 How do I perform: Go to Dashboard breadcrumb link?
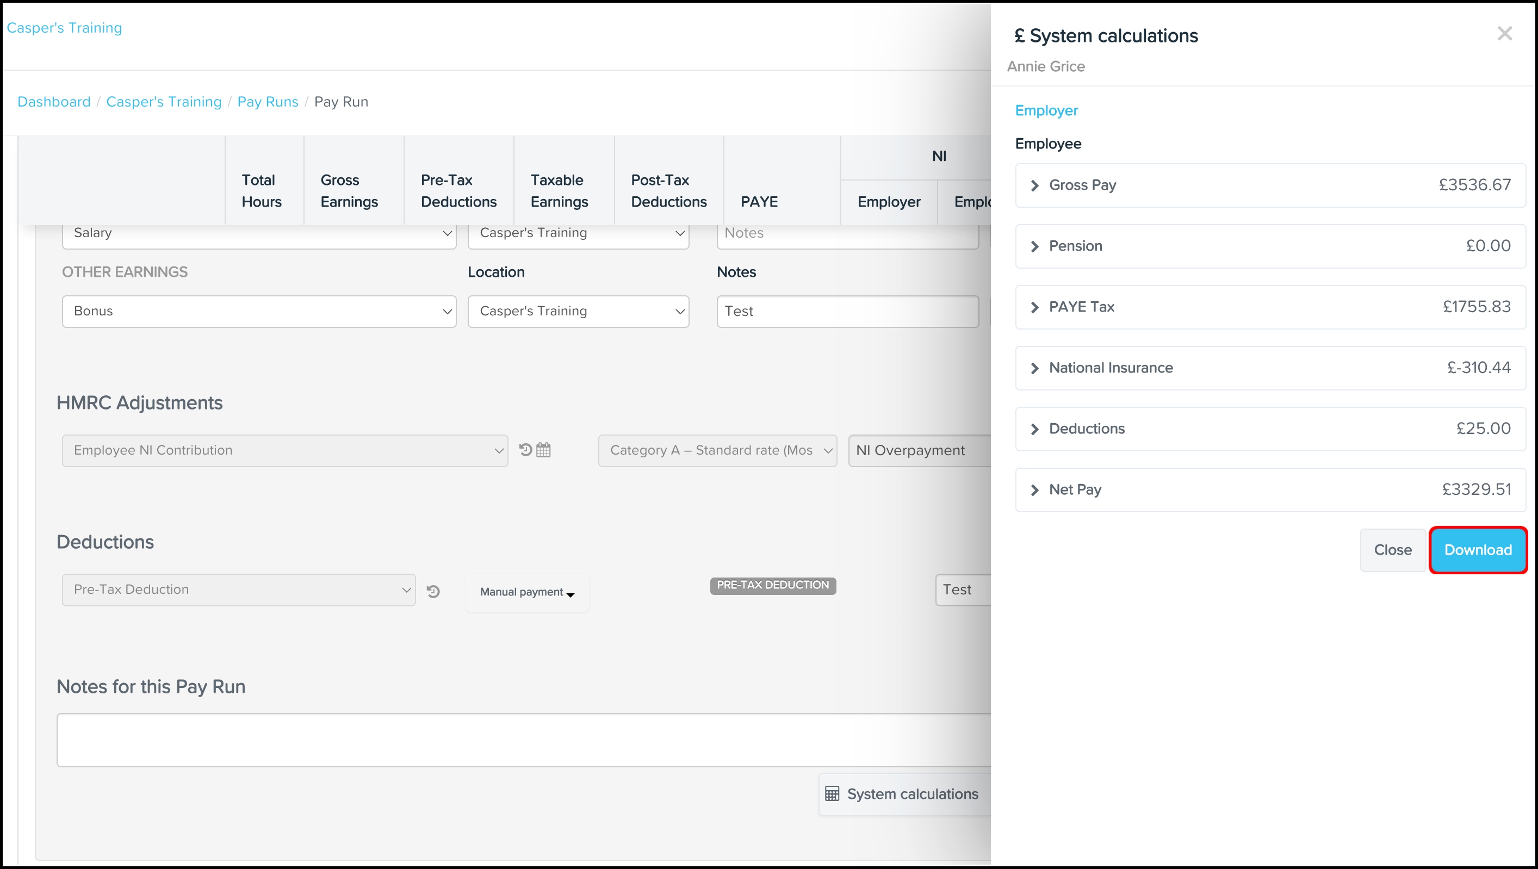point(54,102)
